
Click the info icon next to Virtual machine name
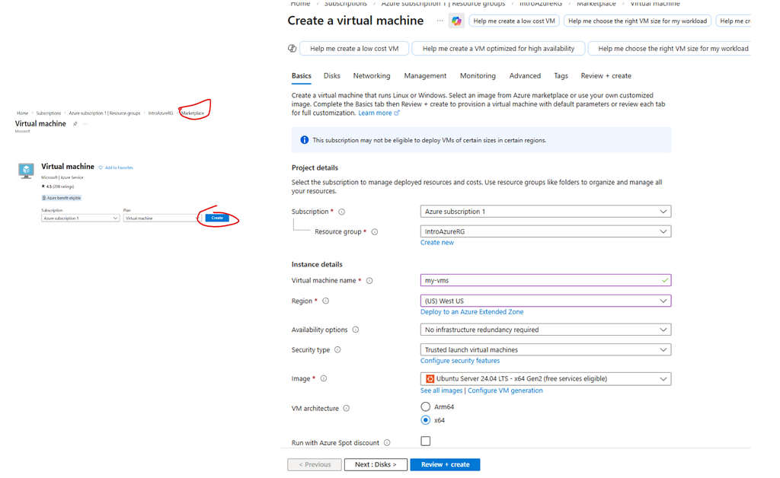coord(369,281)
